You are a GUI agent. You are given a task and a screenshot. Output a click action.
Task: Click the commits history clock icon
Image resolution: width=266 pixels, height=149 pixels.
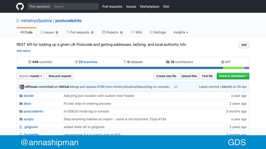30,62
